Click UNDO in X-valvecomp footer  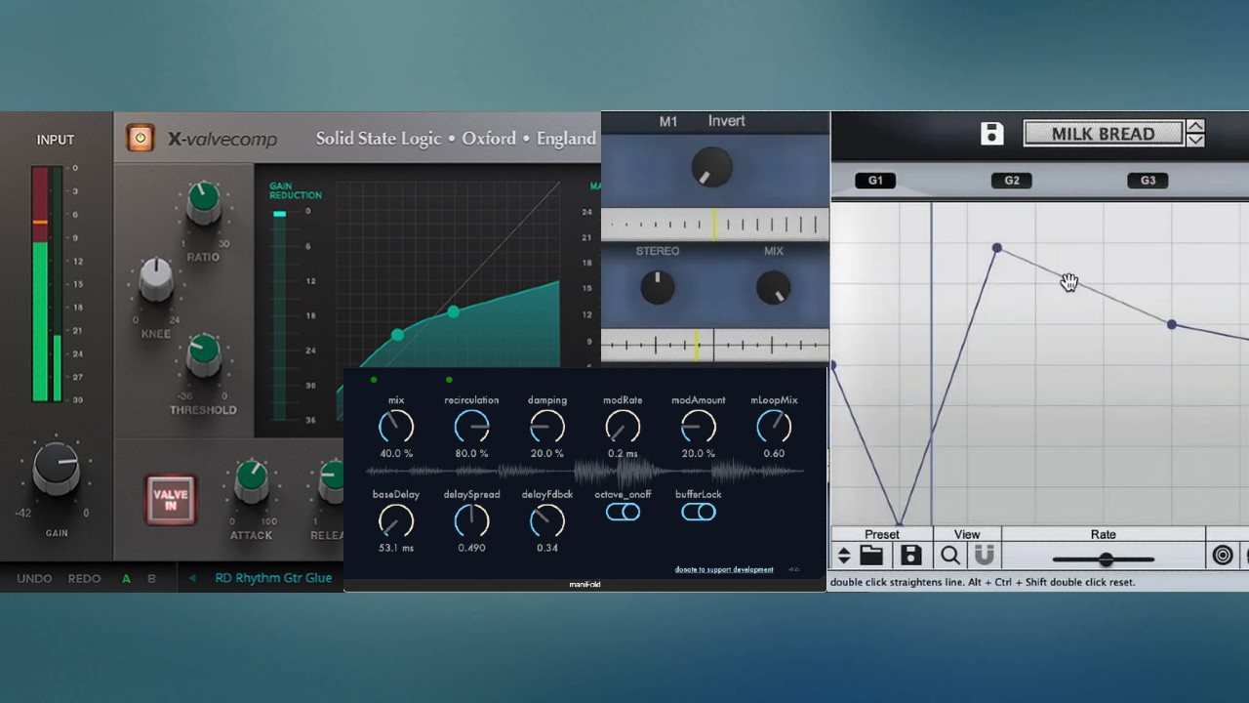[x=34, y=578]
